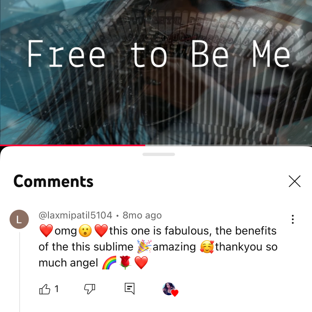The width and height of the screenshot is (312, 312).
Task: Seek within red played progress bar
Action: [73, 145]
